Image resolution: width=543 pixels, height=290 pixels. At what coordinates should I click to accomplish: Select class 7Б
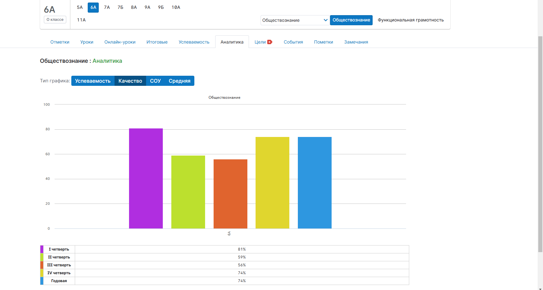point(121,7)
